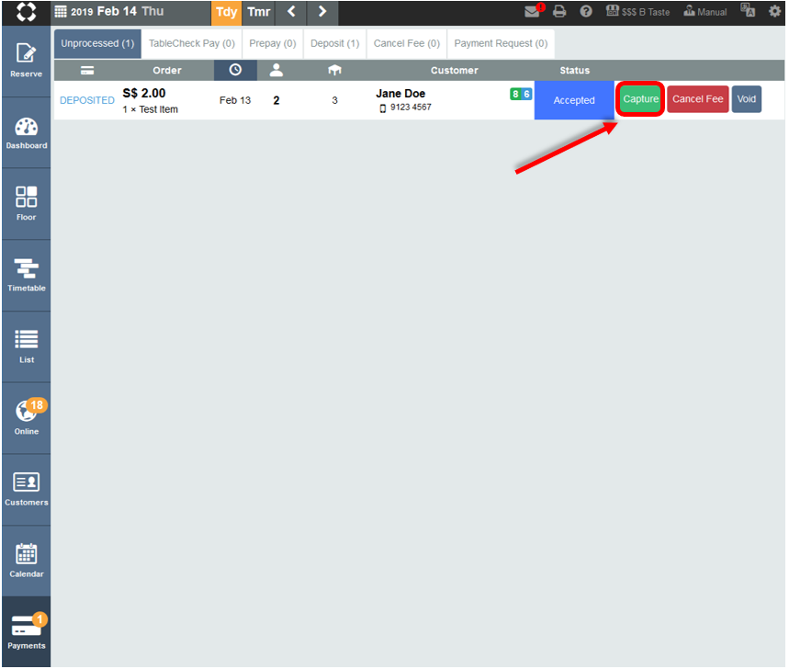The height and width of the screenshot is (669, 789).
Task: Open the $$$ B Taste shop selector
Action: (637, 12)
